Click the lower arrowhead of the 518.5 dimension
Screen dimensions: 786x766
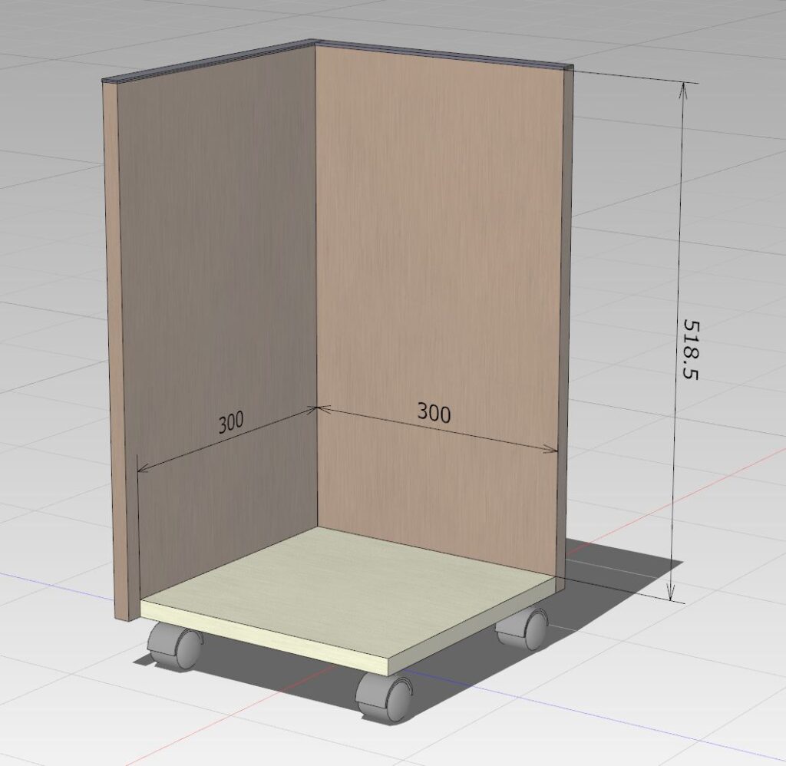pyautogui.click(x=672, y=593)
